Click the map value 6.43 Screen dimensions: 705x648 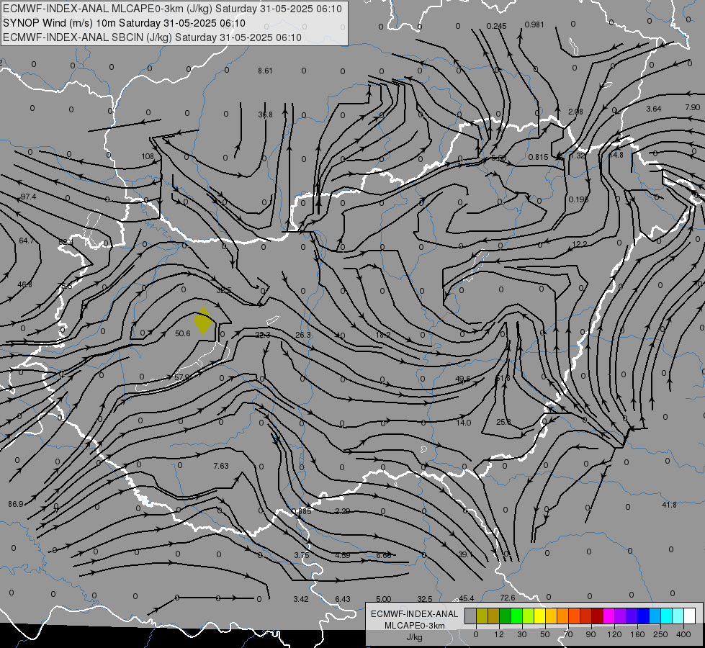(343, 599)
